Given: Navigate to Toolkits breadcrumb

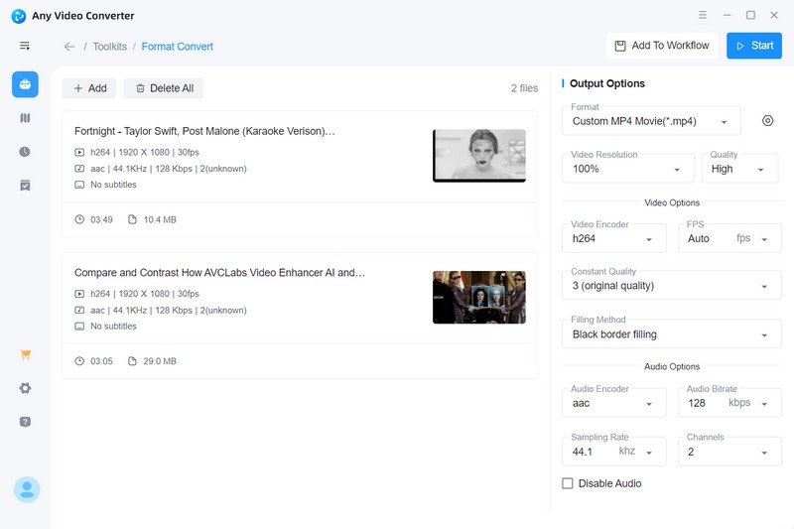Looking at the screenshot, I should click(x=110, y=47).
